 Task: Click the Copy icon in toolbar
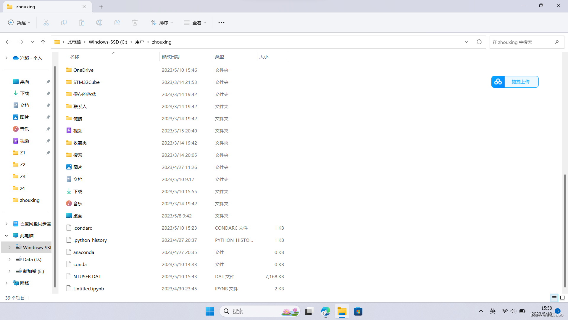point(64,23)
